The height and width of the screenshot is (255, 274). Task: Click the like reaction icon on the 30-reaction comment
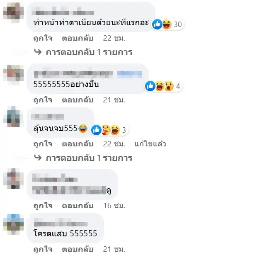pos(157,24)
